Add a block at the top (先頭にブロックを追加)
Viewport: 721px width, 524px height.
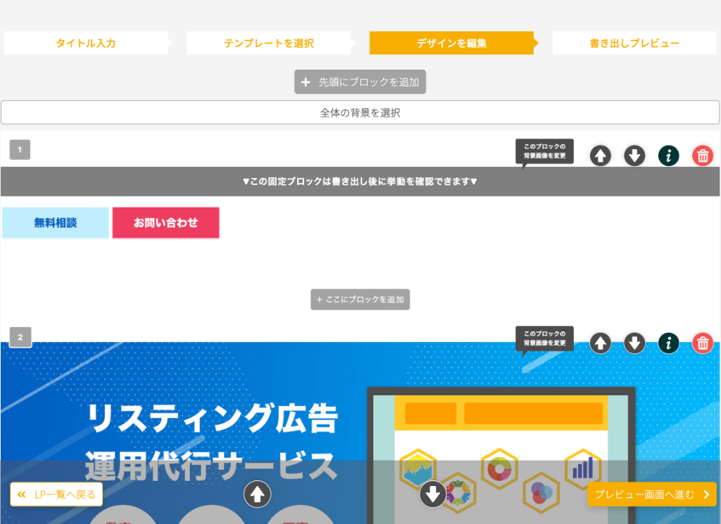(360, 82)
